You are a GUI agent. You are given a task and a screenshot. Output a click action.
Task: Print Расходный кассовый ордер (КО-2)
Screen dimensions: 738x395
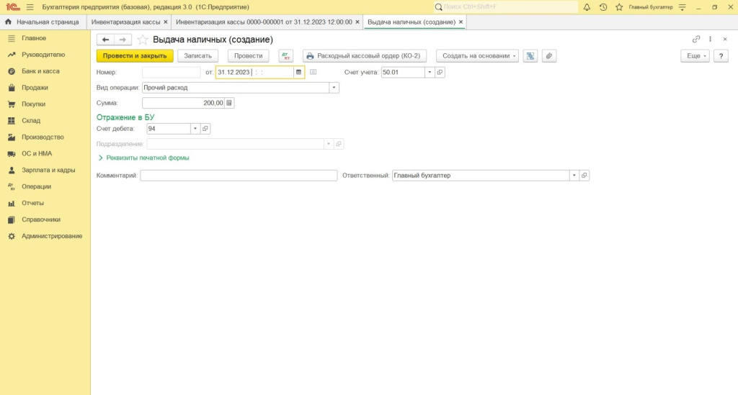pyautogui.click(x=364, y=56)
